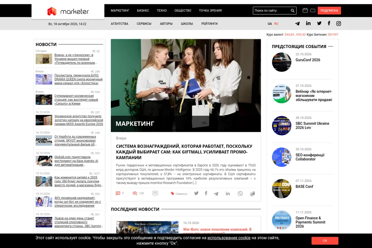Image resolution: width=372 pixels, height=248 pixels.
Task: Click the currency rate $44,80
Action: click(x=289, y=34)
